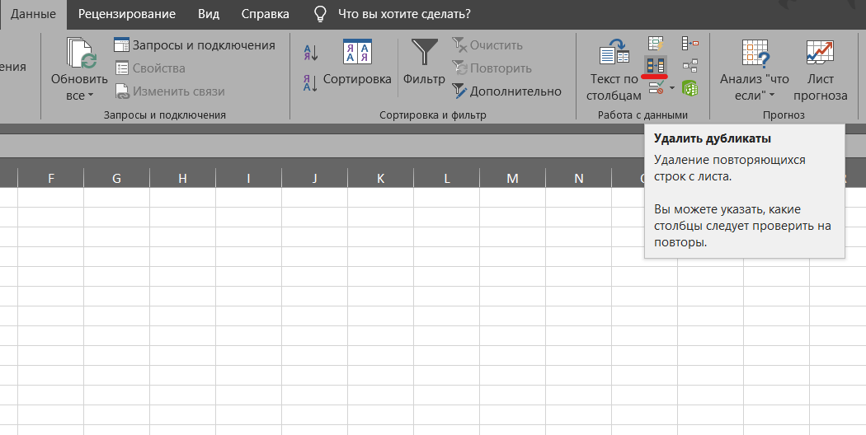Image resolution: width=866 pixels, height=435 pixels.
Task: Sort descending Я to A icon
Action: (310, 83)
